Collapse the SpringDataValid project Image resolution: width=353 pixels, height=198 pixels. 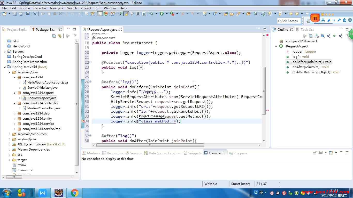5,67
